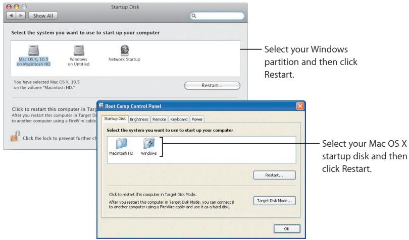Click the 'Click the lock to prevent further' text
Image resolution: width=409 pixels, height=240 pixels.
60,138
